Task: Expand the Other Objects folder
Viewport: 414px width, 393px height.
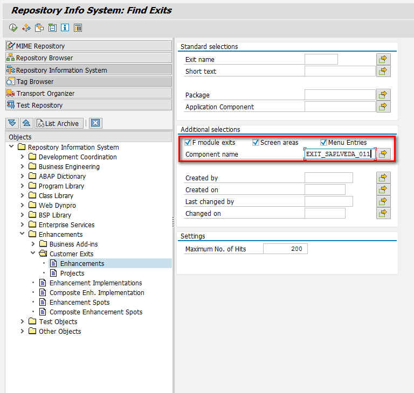Action: tap(22, 331)
